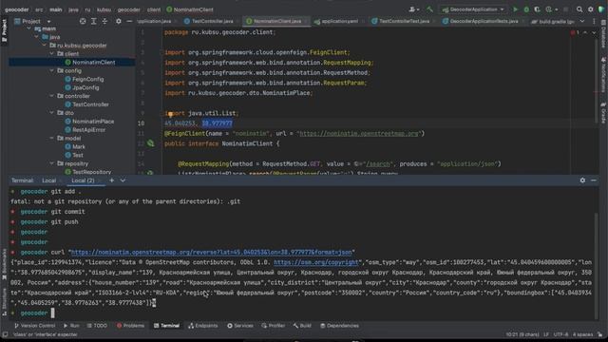This screenshot has width=608, height=342.
Task: Collapse the repository package folder
Action: 52,163
